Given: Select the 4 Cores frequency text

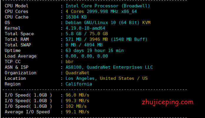Looking at the screenshot, I should click(101, 11).
